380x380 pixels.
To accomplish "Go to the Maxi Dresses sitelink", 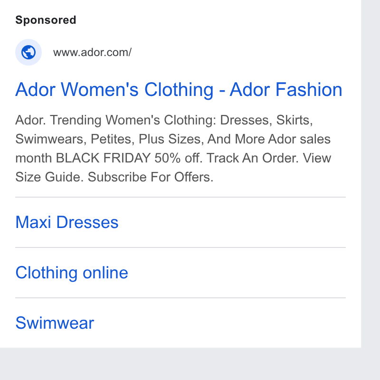I will click(67, 222).
